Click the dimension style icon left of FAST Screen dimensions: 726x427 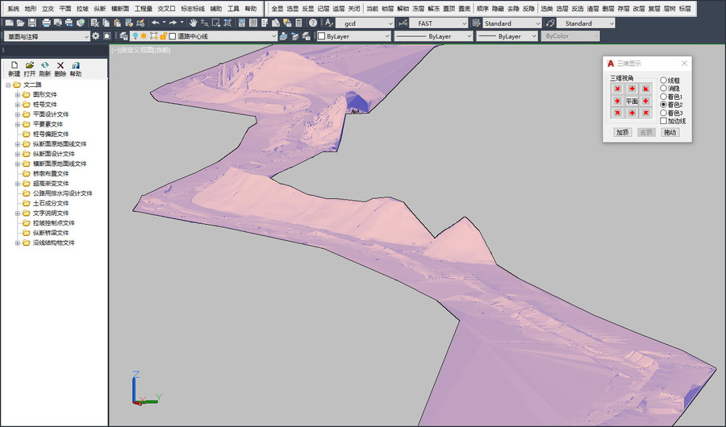click(x=403, y=23)
